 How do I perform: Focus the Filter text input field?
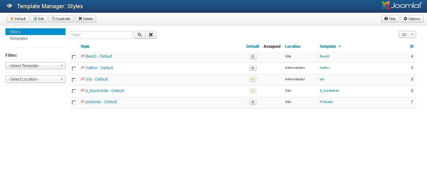click(101, 35)
